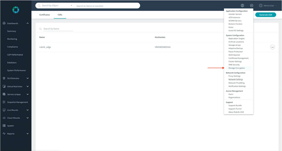
Task: Click the Servers & Apps sidebar icon
Action: 4,94
